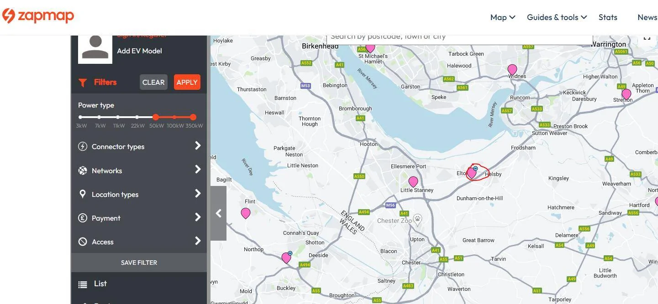658x304 pixels.
Task: Click the SAVE FILTER button
Action: pyautogui.click(x=139, y=263)
